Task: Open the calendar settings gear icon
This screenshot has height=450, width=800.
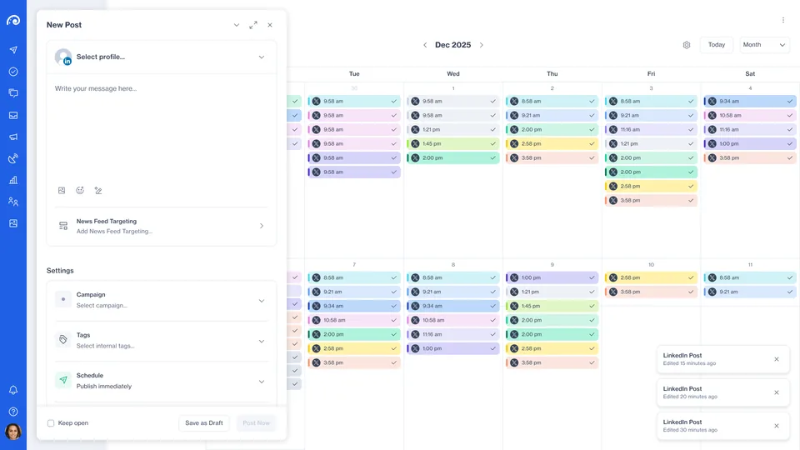Action: tap(687, 45)
